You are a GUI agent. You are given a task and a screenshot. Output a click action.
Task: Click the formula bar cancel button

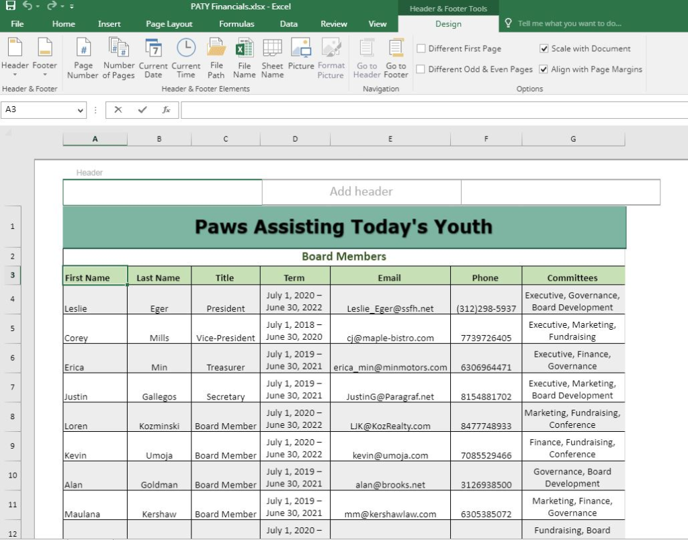point(118,109)
